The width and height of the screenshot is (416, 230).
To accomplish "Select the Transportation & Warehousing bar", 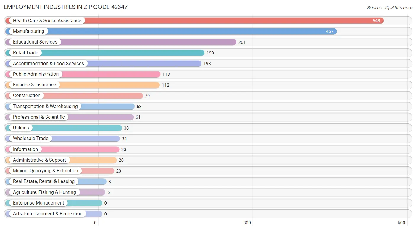I will pos(70,107).
